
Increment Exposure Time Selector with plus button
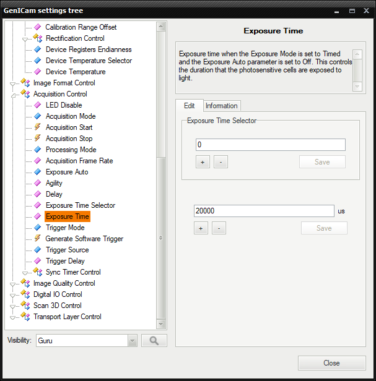pyautogui.click(x=203, y=162)
